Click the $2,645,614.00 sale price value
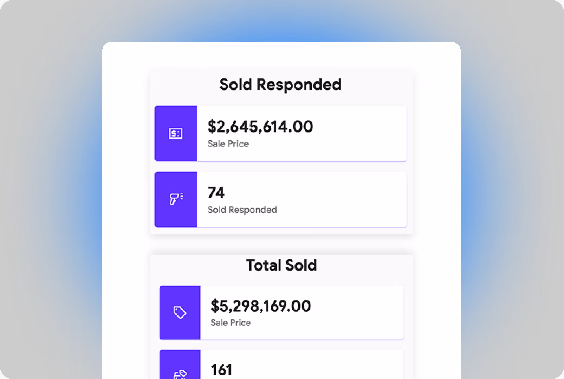This screenshot has height=379, width=564. pos(260,127)
